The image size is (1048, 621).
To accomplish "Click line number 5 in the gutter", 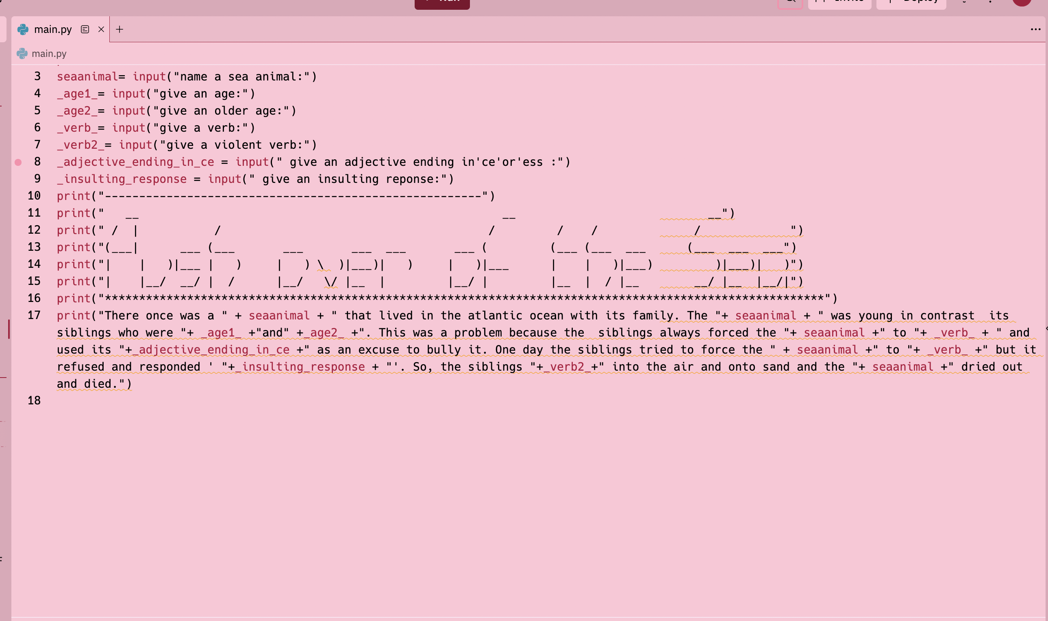I will [x=37, y=111].
